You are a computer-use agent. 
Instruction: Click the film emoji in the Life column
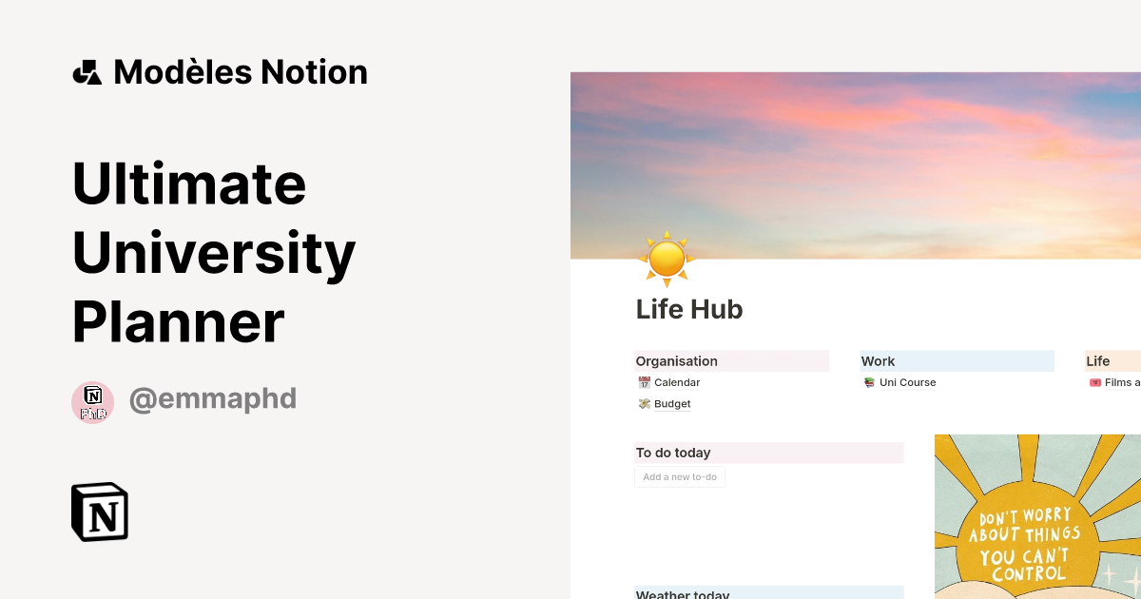tap(1095, 382)
